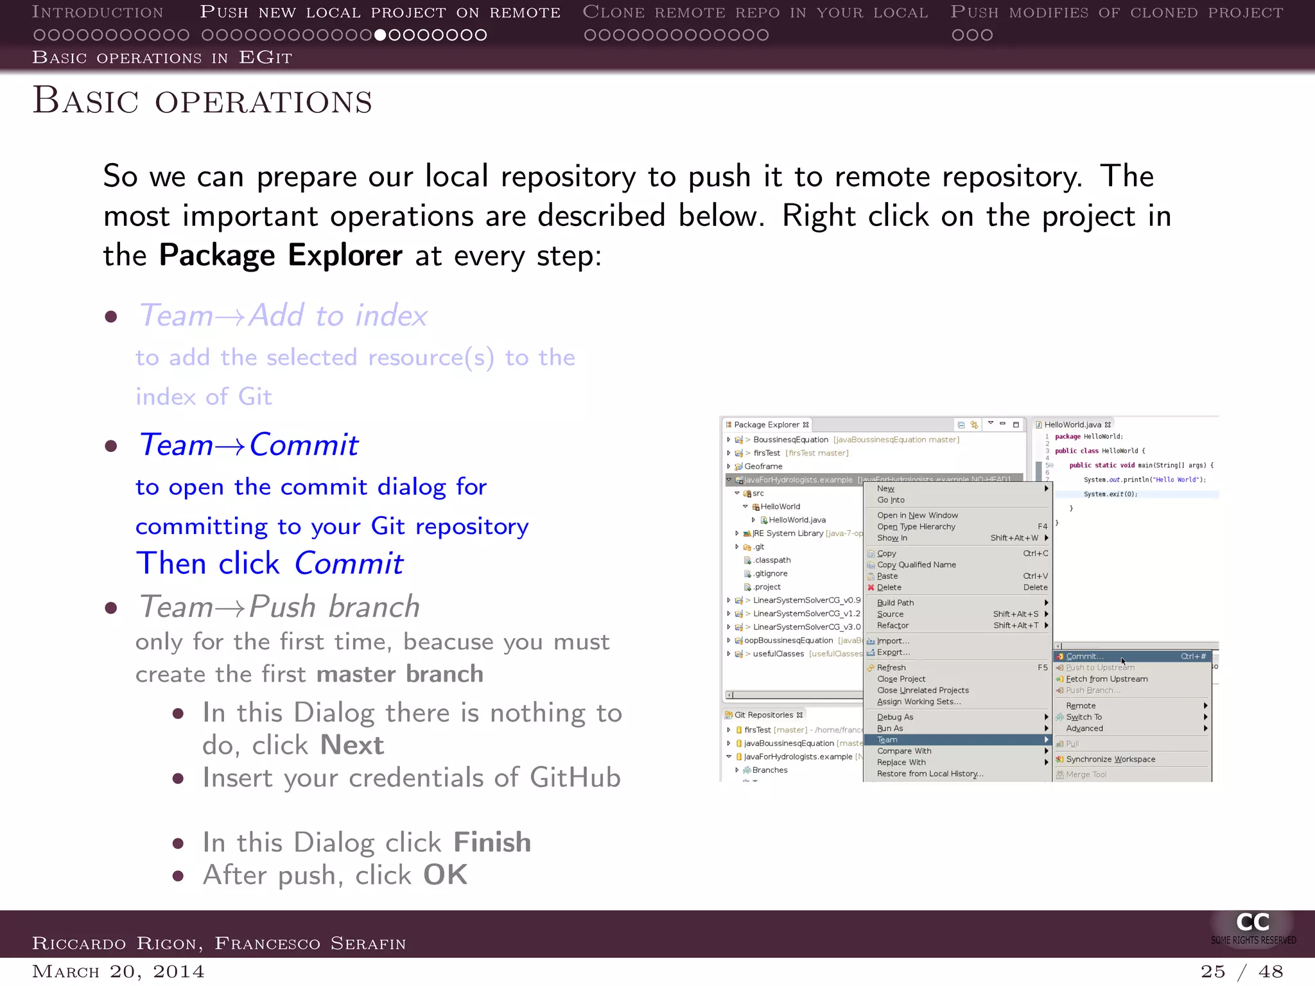
Task: Expand LinearSystemSolverCG_v0.9 project
Action: point(729,601)
